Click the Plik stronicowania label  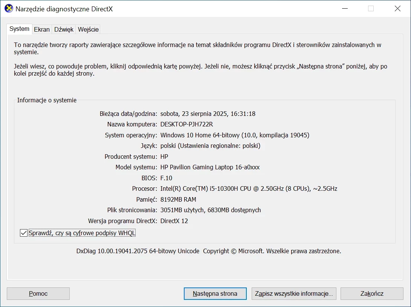(x=132, y=210)
